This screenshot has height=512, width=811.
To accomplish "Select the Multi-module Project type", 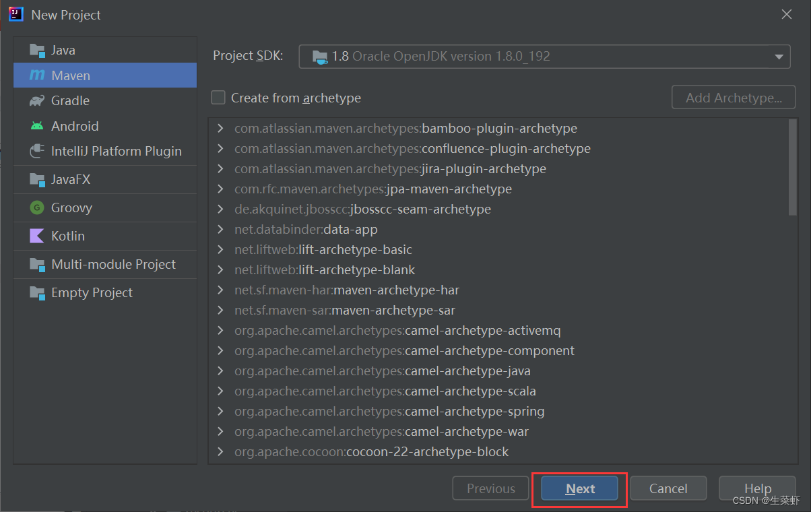I will point(105,264).
